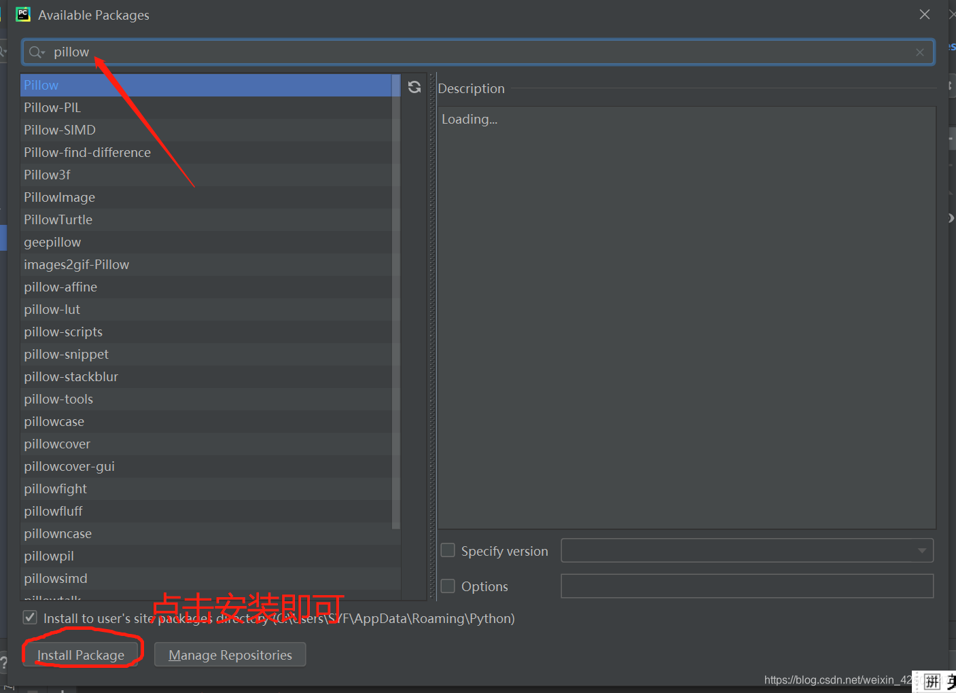
Task: Select the pillowpil package
Action: pos(207,556)
